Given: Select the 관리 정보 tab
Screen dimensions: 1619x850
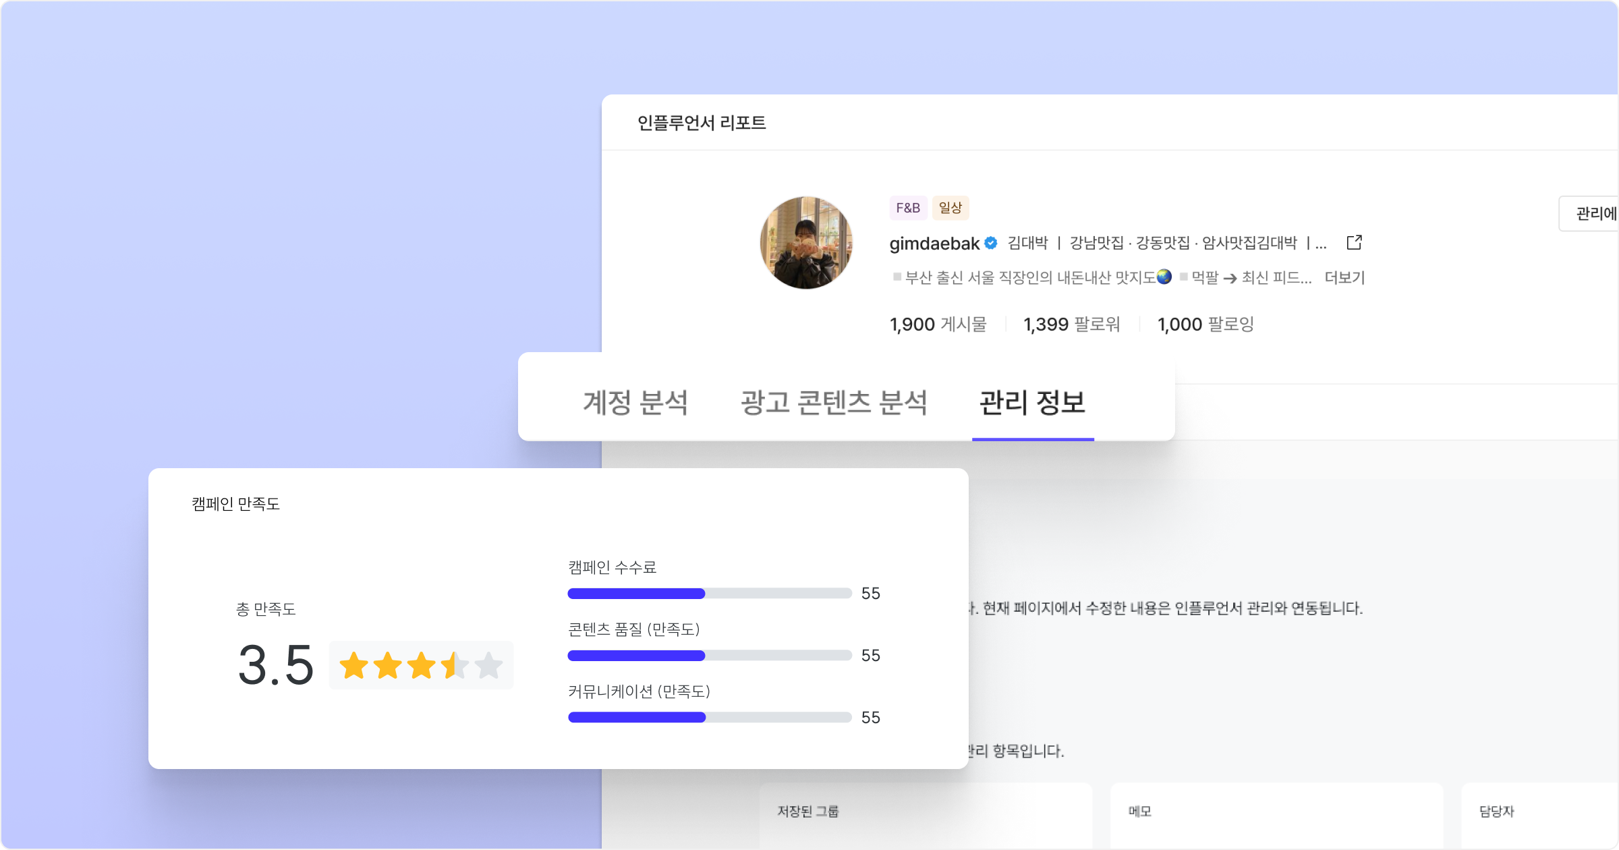Looking at the screenshot, I should coord(1032,403).
